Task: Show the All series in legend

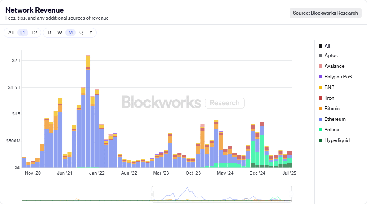Action: tap(327, 46)
